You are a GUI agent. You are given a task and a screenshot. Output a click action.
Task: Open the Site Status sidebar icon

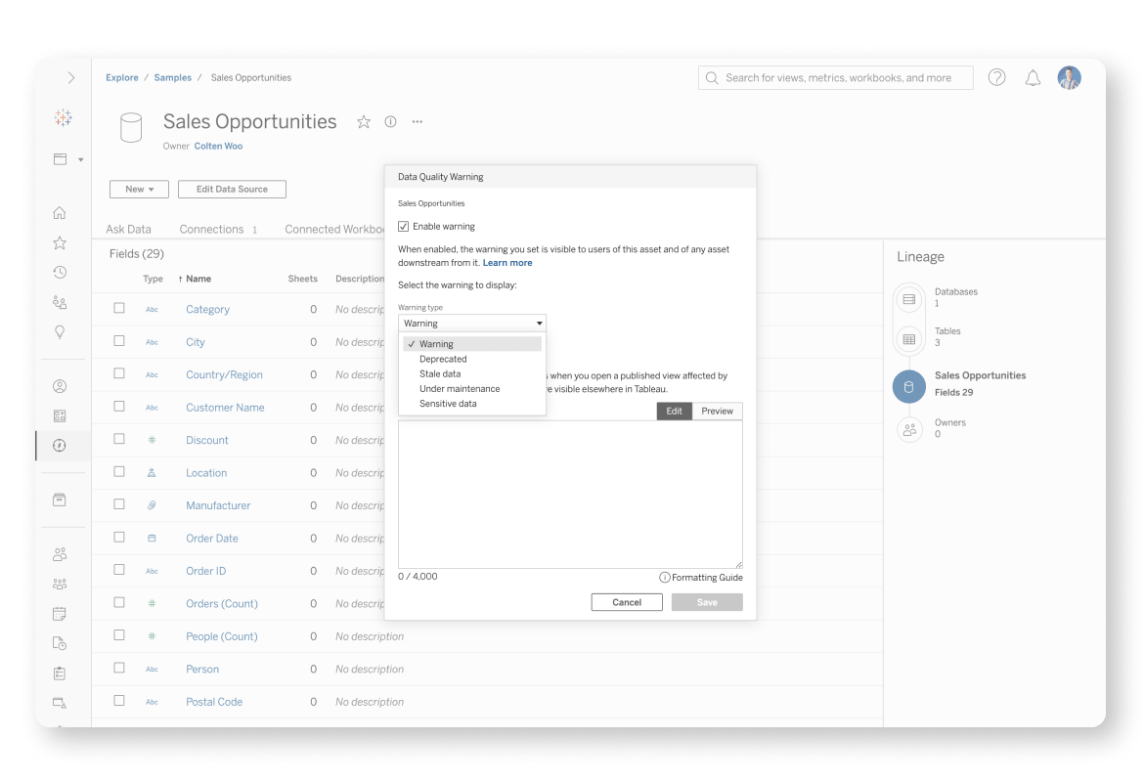[60, 703]
